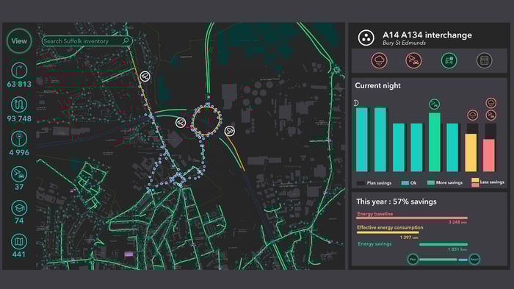Select the tall green fifth bar
Viewport: 514px width, 289px height.
point(435,142)
